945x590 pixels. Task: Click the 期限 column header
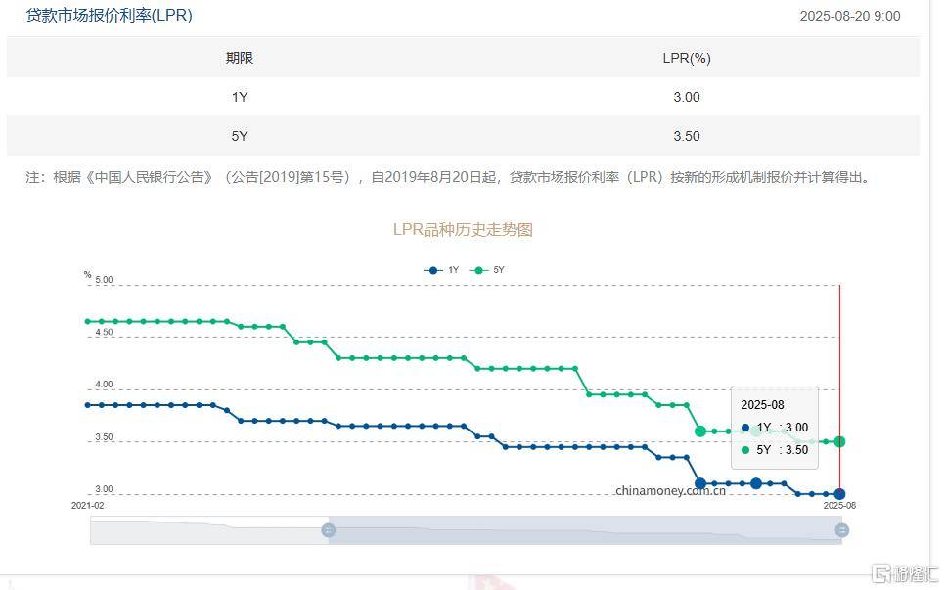pyautogui.click(x=240, y=58)
